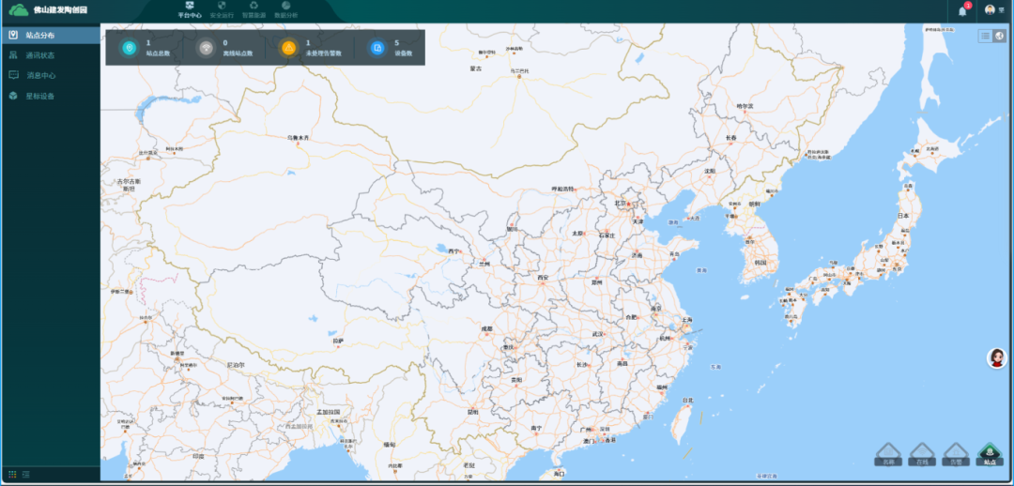Image resolution: width=1014 pixels, height=486 pixels.
Task: Click 南宁 label on the map
Action: point(536,428)
